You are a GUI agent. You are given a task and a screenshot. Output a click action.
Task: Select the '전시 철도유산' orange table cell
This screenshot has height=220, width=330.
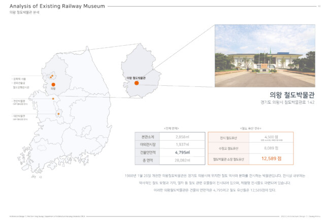pyautogui.click(x=229, y=137)
